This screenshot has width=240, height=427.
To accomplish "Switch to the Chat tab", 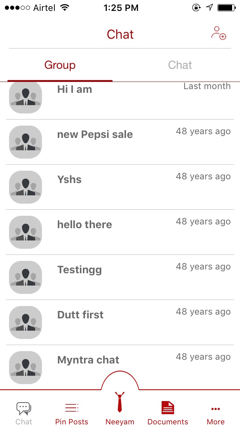I will [x=180, y=65].
